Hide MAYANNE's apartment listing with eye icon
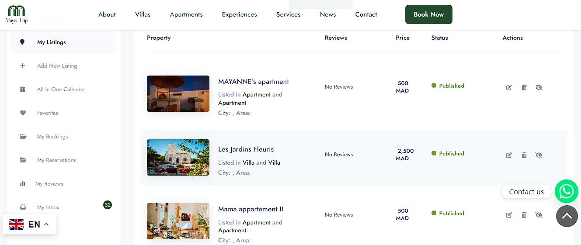This screenshot has width=581, height=245. (539, 87)
